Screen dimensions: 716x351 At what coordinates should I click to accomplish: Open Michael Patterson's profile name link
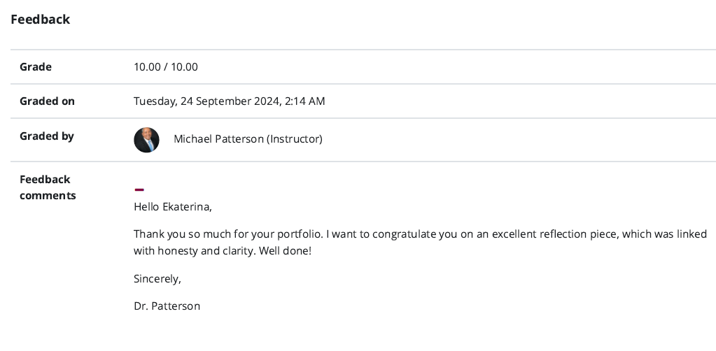coord(218,139)
